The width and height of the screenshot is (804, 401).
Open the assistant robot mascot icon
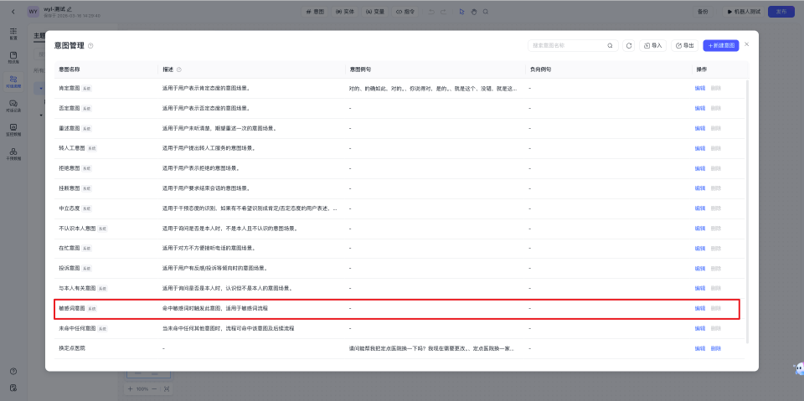click(x=797, y=369)
